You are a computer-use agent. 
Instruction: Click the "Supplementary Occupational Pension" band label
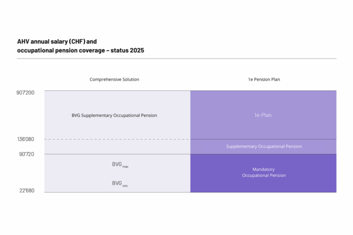pos(264,146)
